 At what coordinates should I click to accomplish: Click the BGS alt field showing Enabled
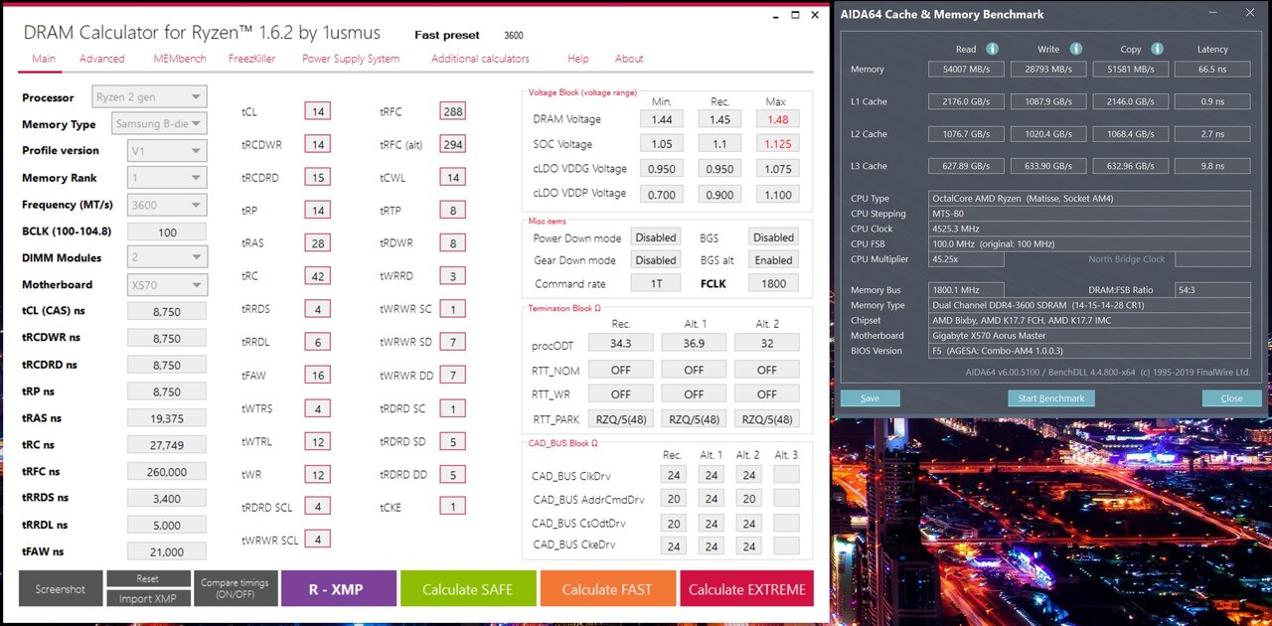pyautogui.click(x=773, y=260)
